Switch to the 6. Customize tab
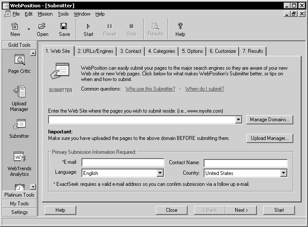Viewport: 308px width, 227px height. click(x=223, y=51)
